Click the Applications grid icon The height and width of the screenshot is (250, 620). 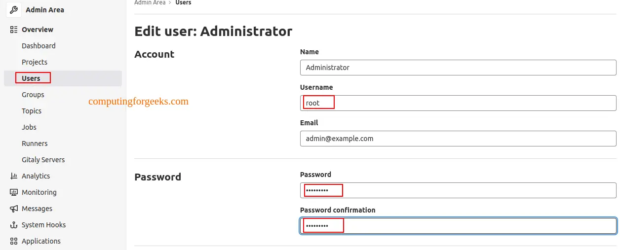click(14, 241)
